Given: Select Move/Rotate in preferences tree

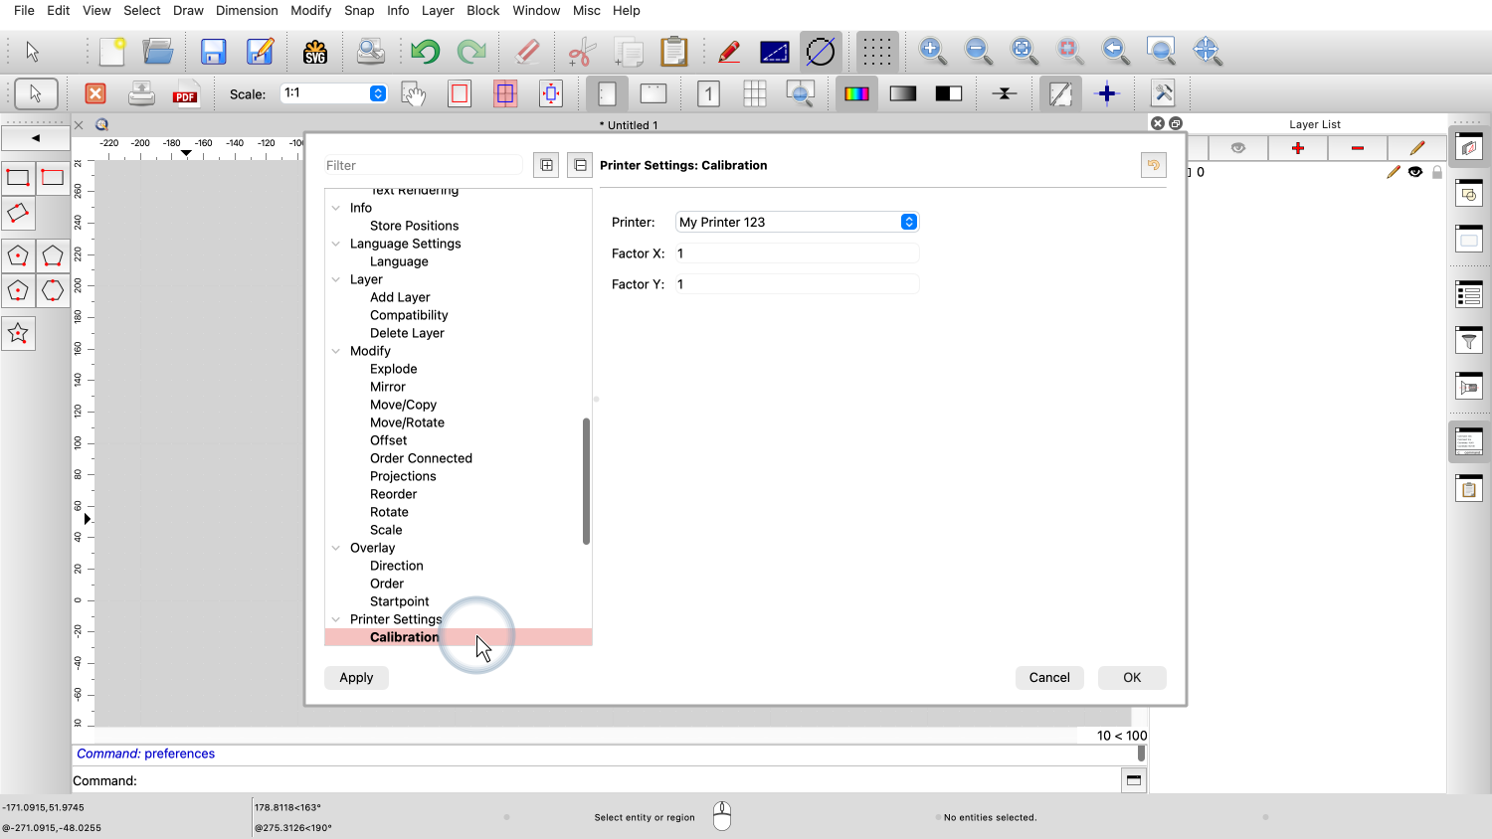Looking at the screenshot, I should (x=407, y=422).
